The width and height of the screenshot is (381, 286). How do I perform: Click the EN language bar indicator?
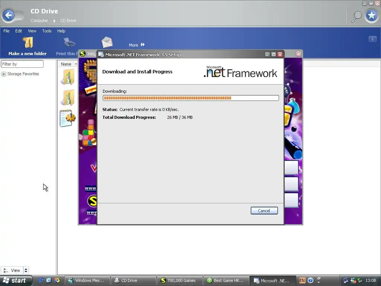point(302,280)
